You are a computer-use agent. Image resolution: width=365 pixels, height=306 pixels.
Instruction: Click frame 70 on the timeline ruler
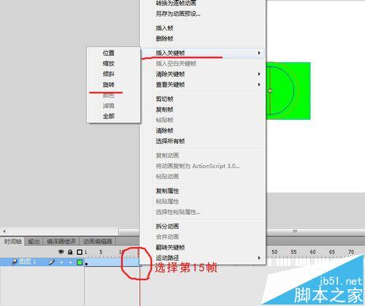click(x=351, y=252)
